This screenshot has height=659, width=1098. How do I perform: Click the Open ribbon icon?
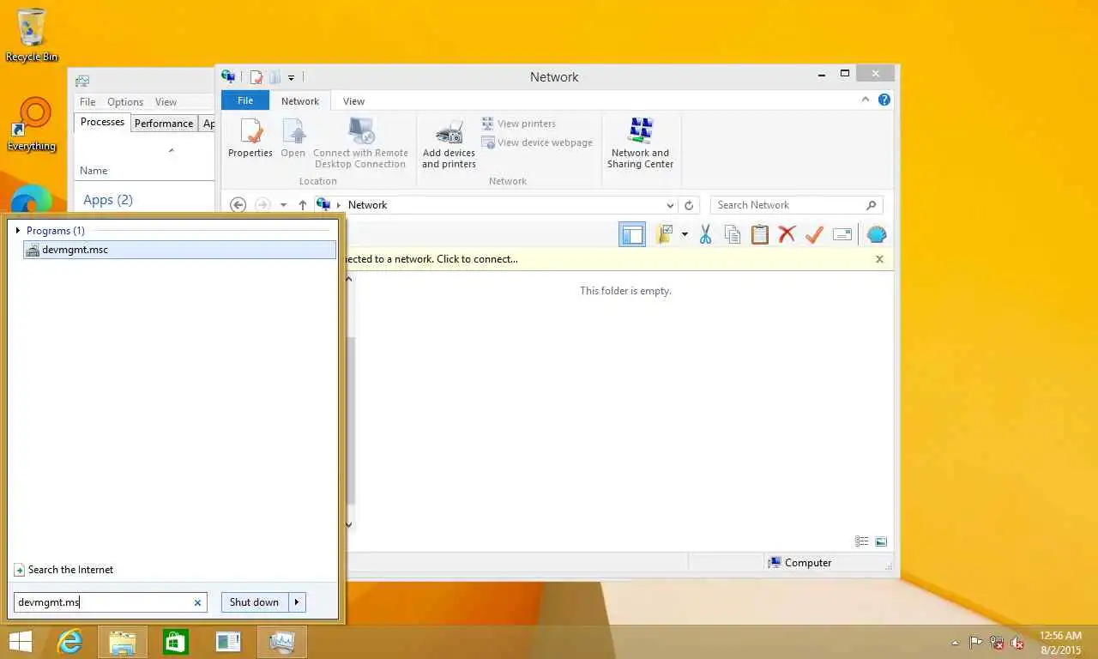(293, 138)
